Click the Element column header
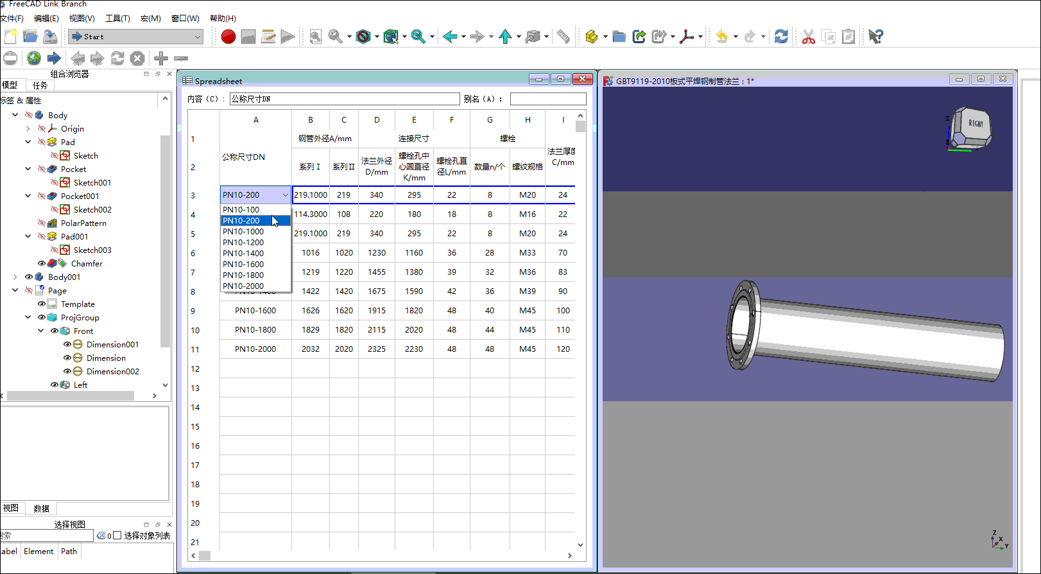The image size is (1041, 574). (39, 551)
